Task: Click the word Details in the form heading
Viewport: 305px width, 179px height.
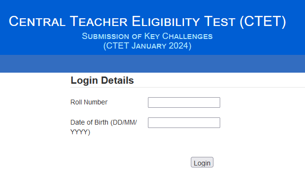Action: [x=117, y=80]
